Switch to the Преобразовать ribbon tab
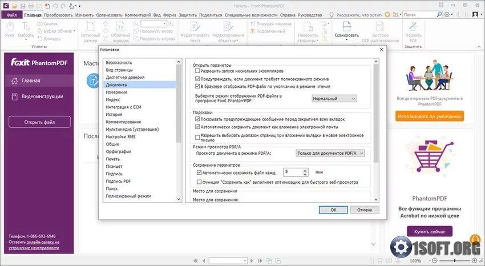This screenshot has height=266, width=485. [58, 15]
